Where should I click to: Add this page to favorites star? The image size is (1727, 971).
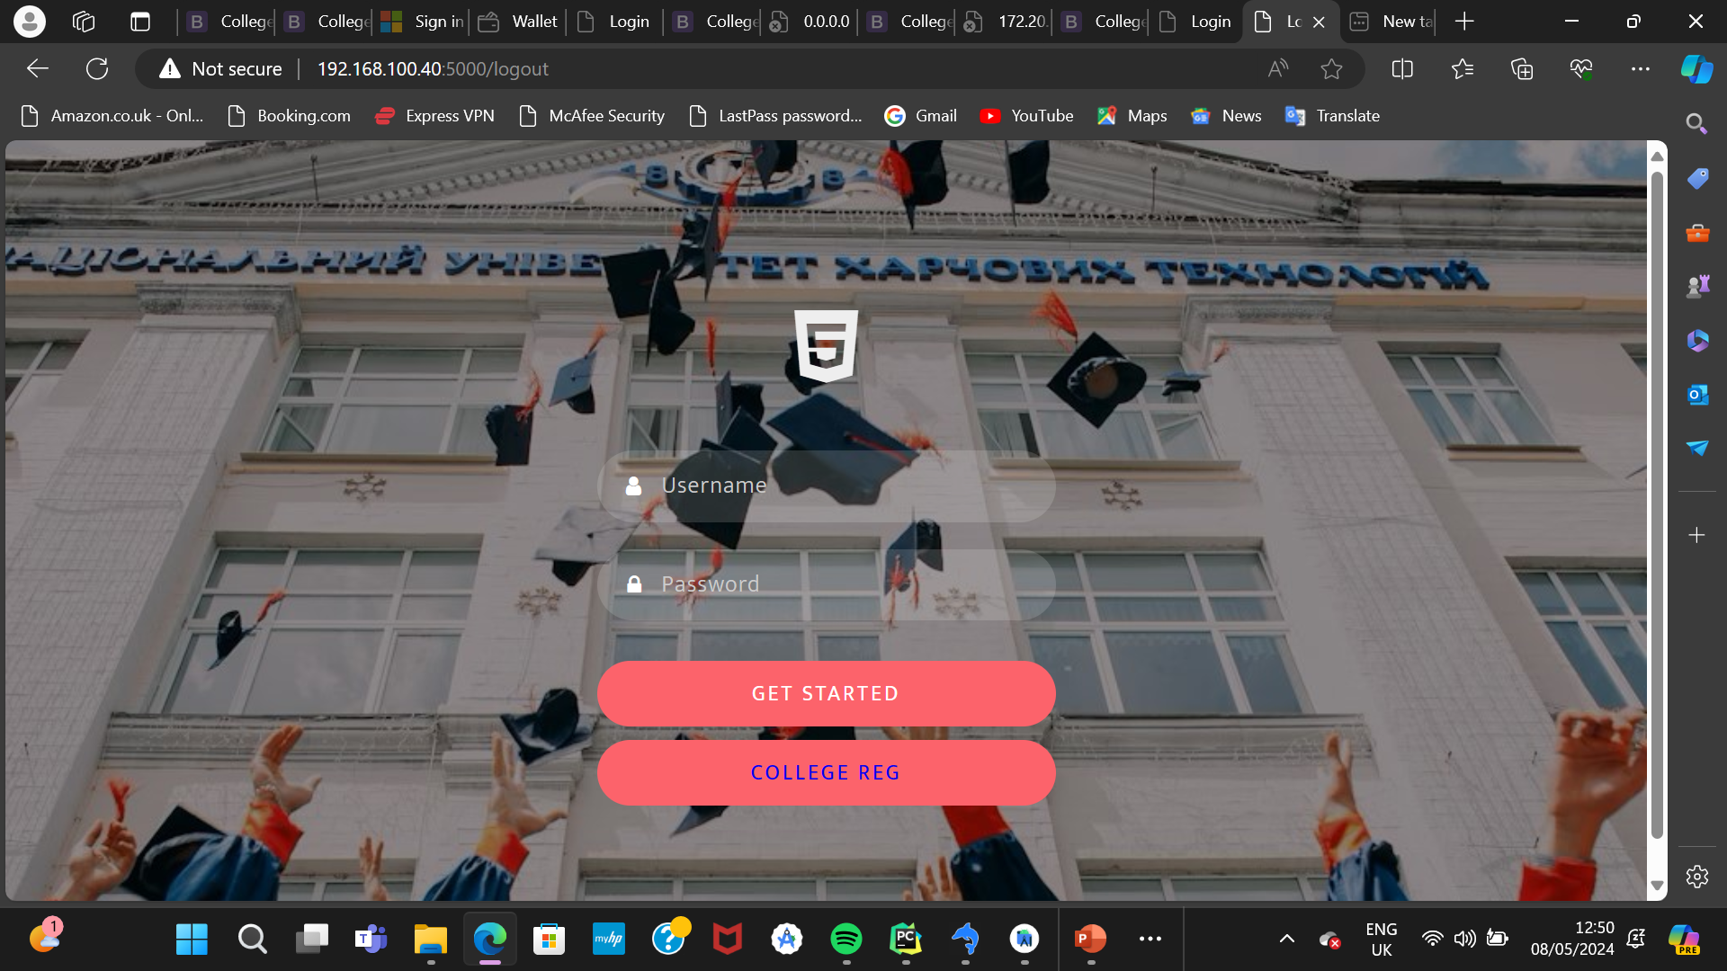point(1331,69)
